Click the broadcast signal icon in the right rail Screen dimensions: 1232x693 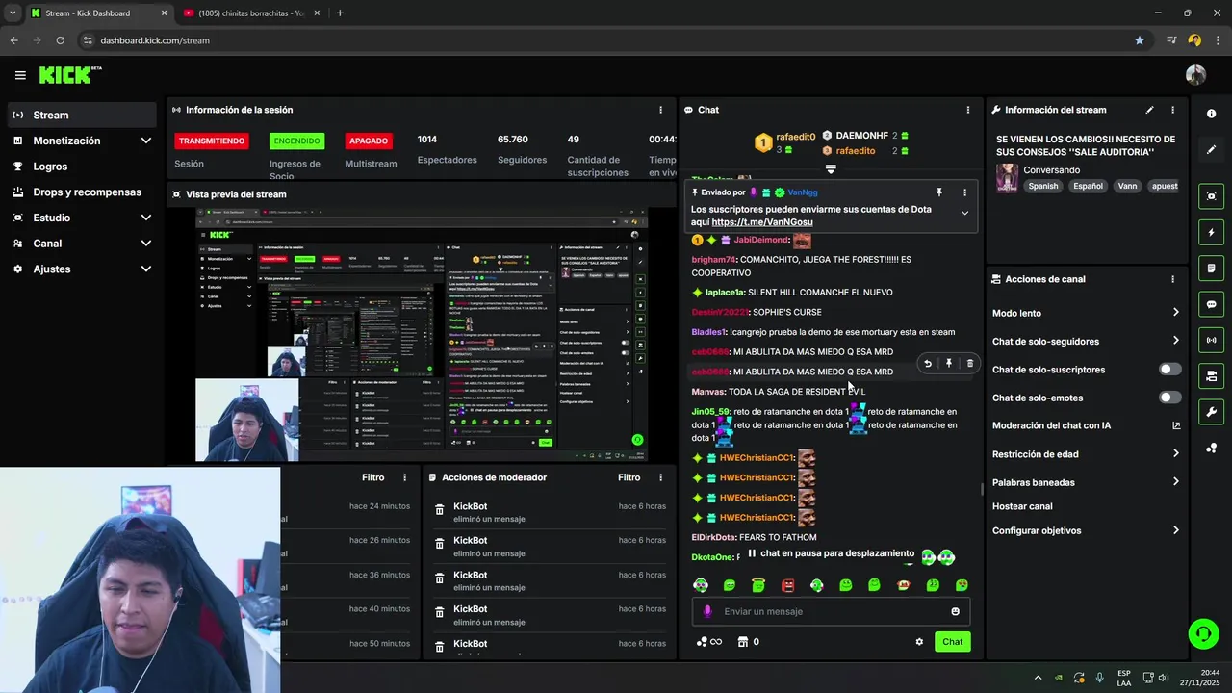pyautogui.click(x=1212, y=340)
